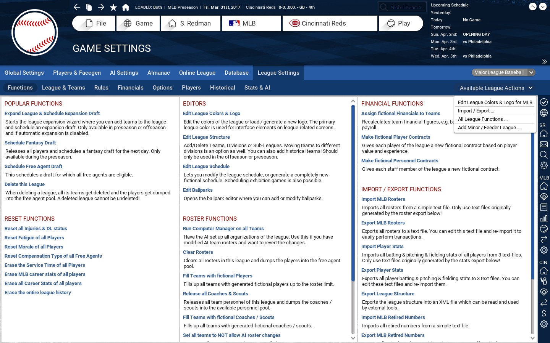Click the back arrow navigation icon
Image resolution: width=550 pixels, height=343 pixels.
77,7
